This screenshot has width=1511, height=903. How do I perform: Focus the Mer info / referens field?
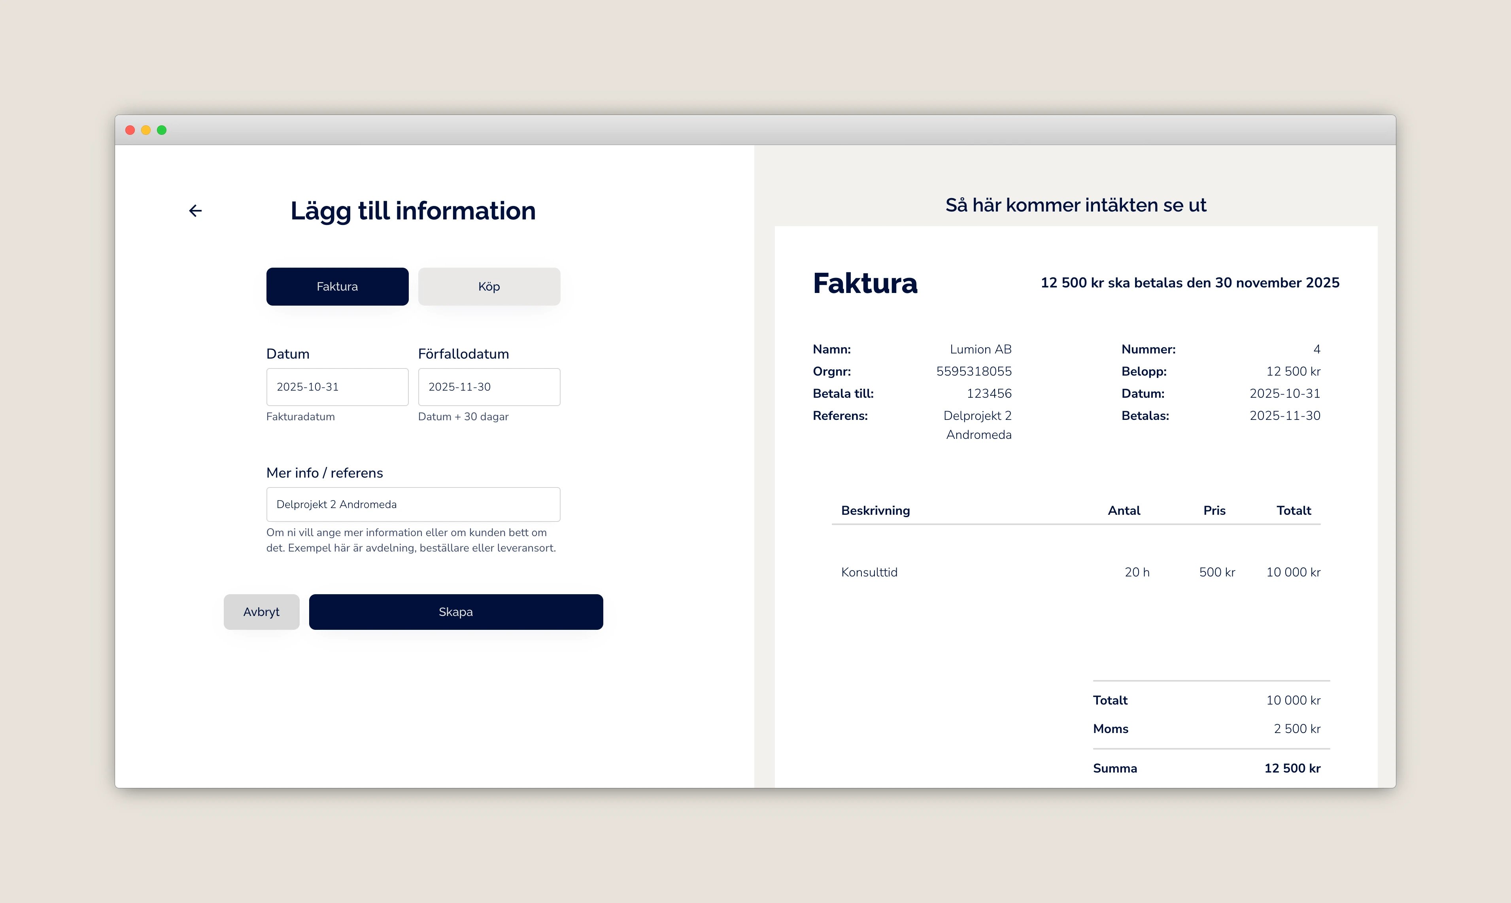click(x=413, y=504)
